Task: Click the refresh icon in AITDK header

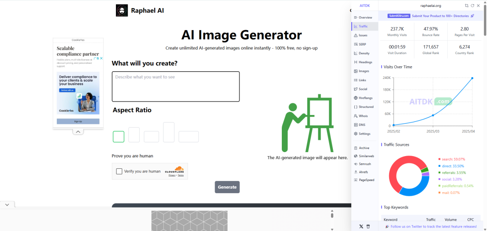Action: click(473, 5)
